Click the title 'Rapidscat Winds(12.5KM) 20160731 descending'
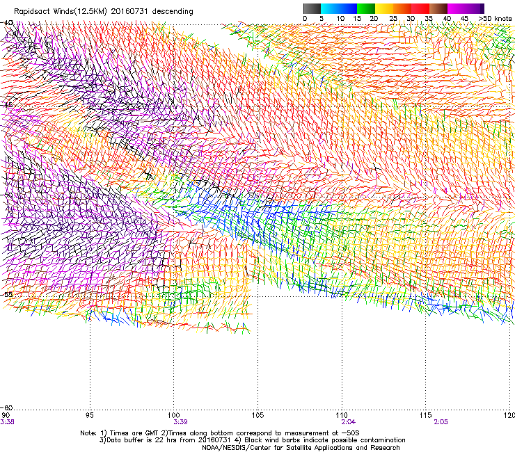Screen dimensions: 515x452 click(104, 11)
